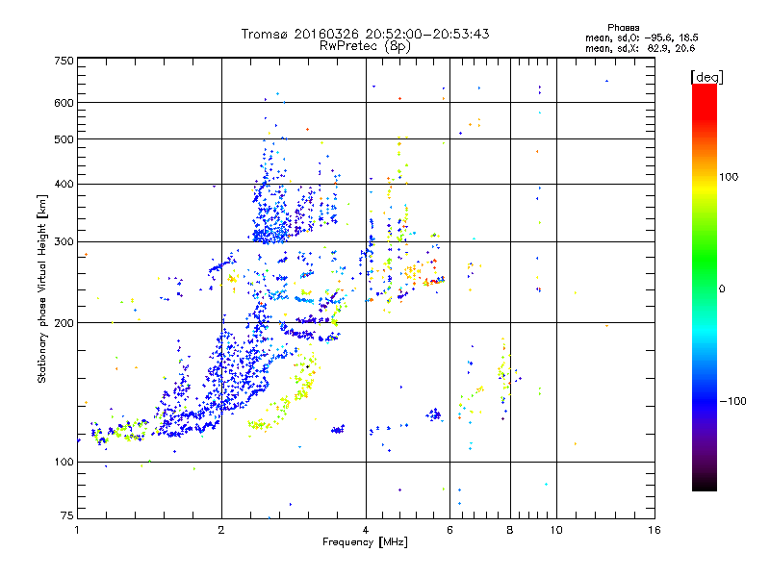Click the frequency axis "4" tick label

pyautogui.click(x=366, y=530)
